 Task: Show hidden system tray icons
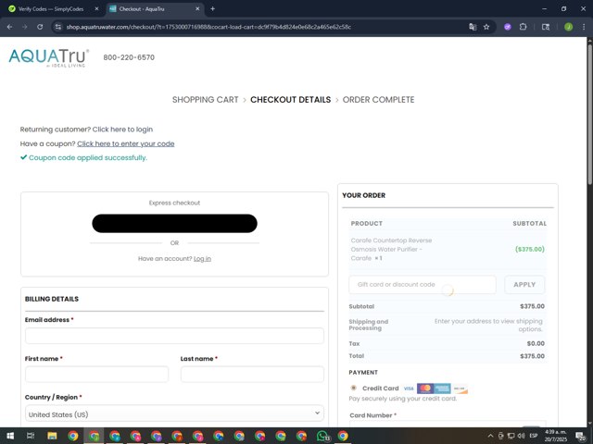click(x=490, y=436)
